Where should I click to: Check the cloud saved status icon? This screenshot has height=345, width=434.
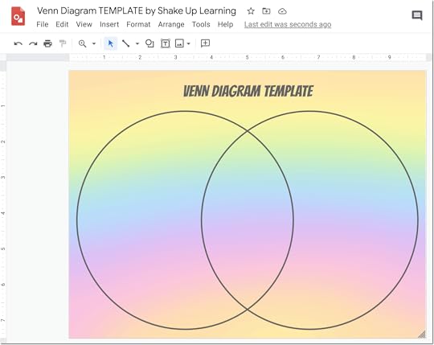(282, 11)
